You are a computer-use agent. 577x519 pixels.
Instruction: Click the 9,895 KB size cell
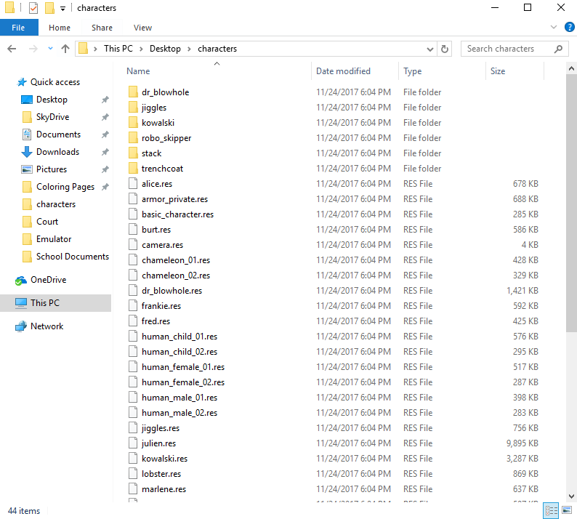click(522, 443)
